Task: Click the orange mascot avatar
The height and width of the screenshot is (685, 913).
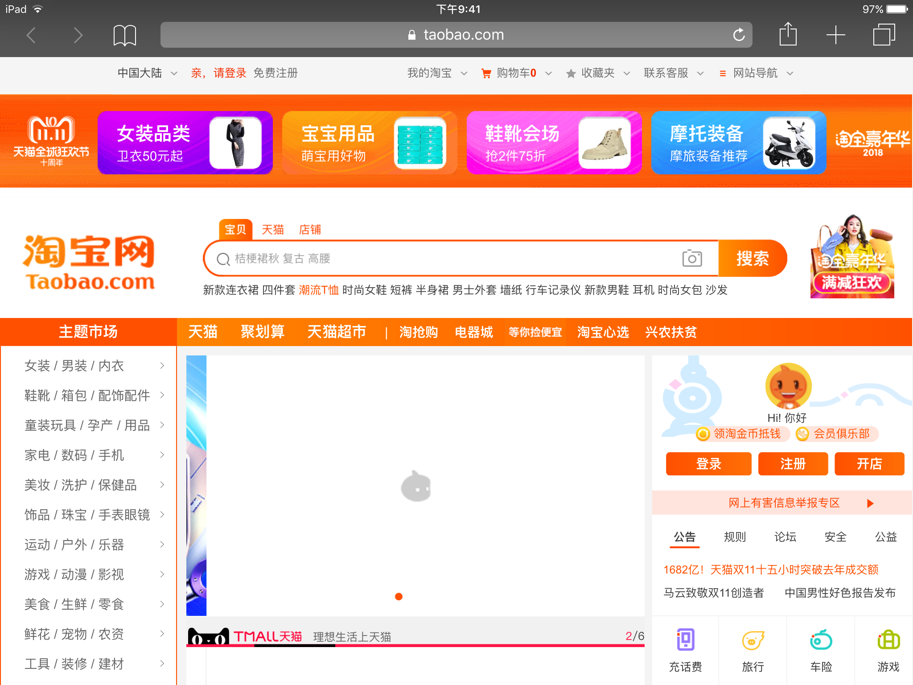Action: [x=788, y=386]
